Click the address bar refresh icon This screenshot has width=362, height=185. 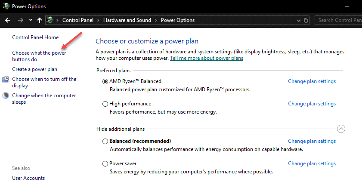click(x=306, y=20)
